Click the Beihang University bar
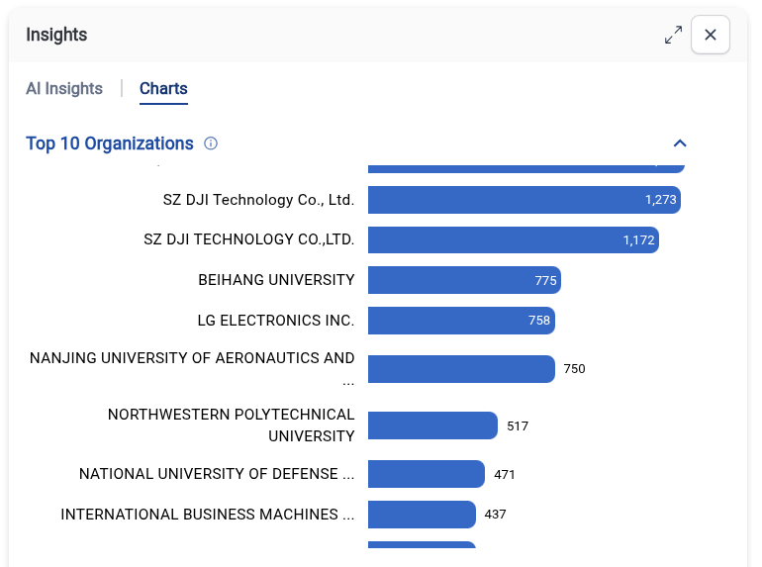 pos(464,280)
